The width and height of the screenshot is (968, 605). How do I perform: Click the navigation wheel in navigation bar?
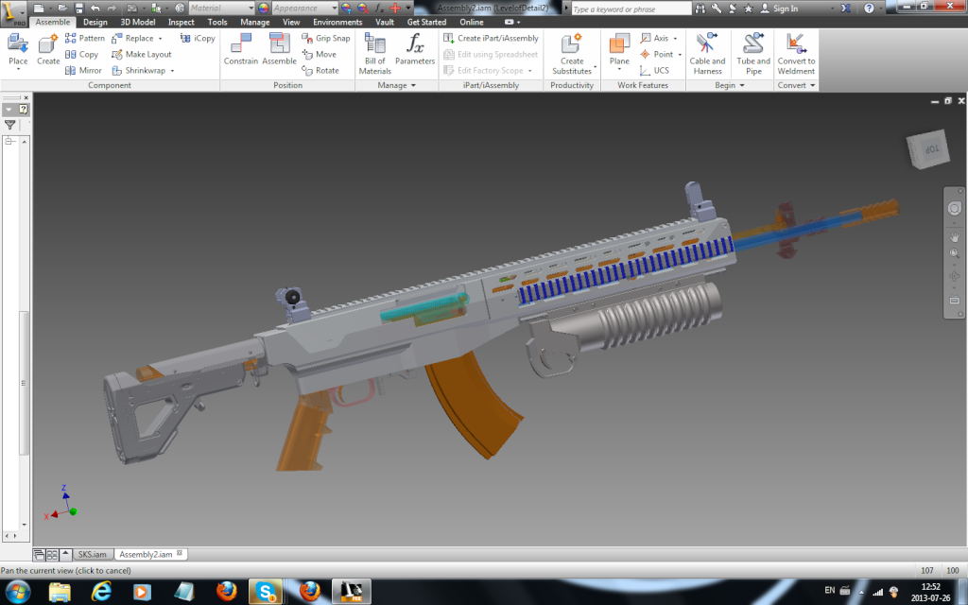coord(955,209)
